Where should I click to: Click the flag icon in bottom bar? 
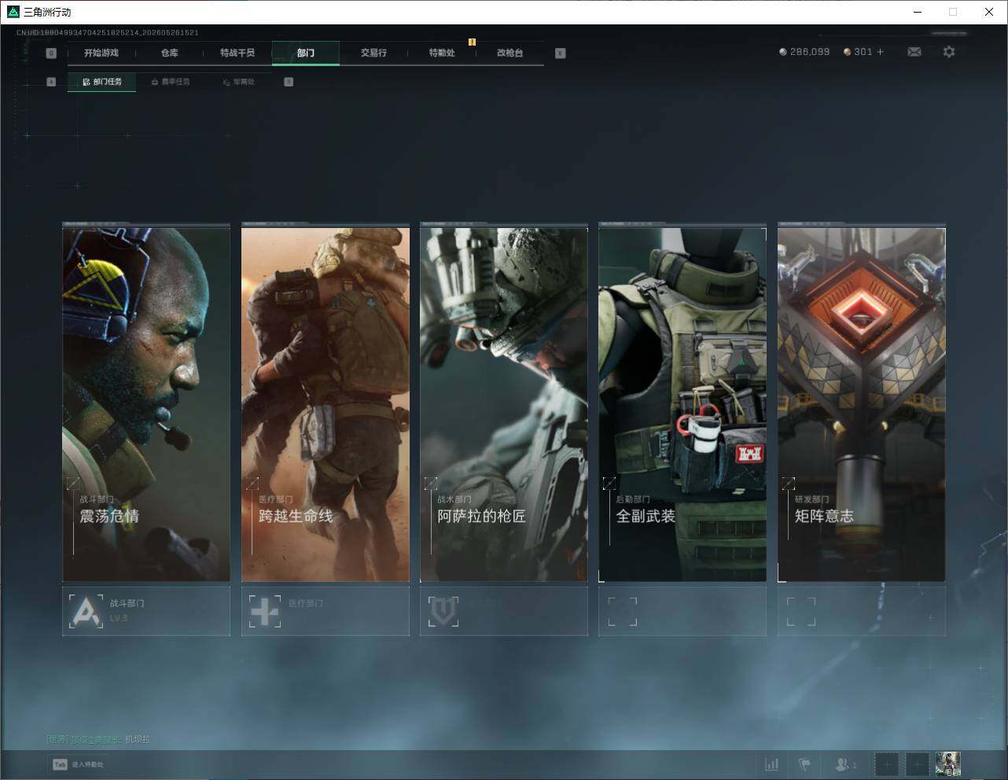click(x=804, y=764)
